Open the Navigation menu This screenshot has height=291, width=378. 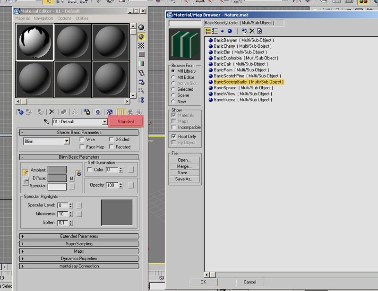coord(43,18)
